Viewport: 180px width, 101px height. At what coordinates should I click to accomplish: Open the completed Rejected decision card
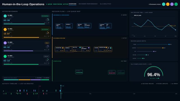[x=112, y=72]
